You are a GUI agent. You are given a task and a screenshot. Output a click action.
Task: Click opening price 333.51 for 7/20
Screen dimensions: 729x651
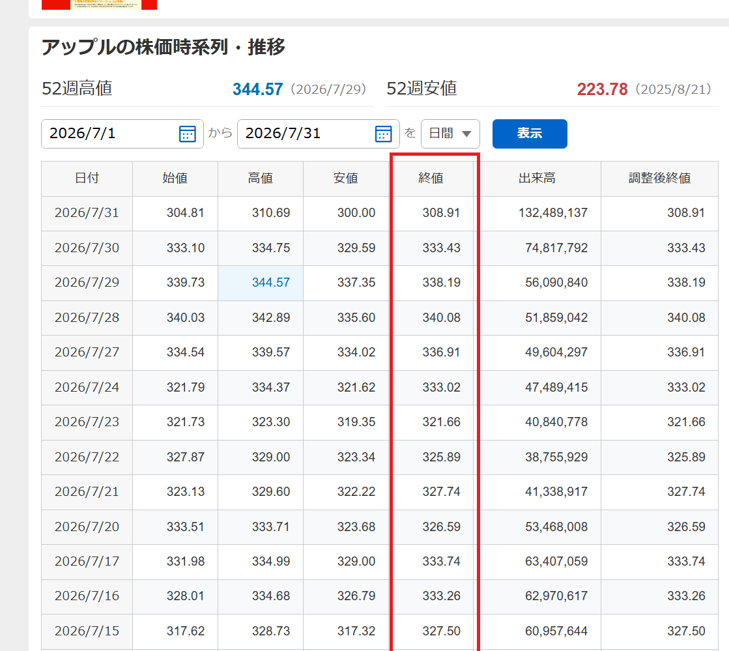[x=186, y=527]
